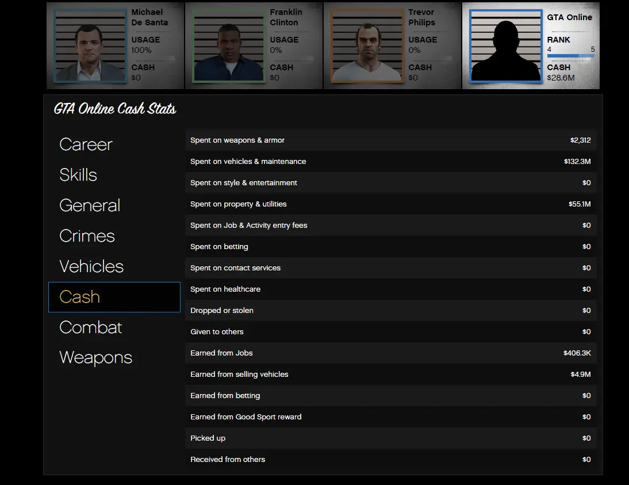Click GTA Online cash $28.6M value
Screen dimensions: 629x485
coord(561,78)
